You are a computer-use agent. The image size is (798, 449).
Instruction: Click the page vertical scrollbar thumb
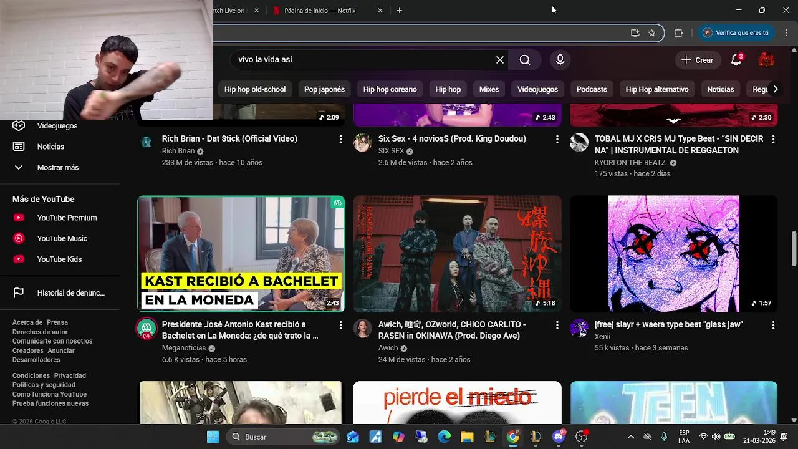point(794,248)
